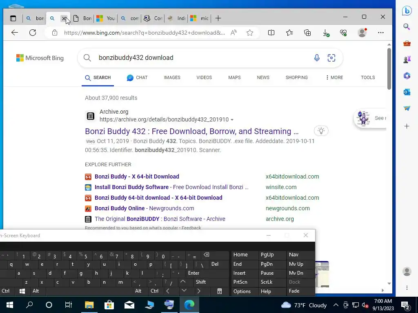Open sidebar Microsoft 365 icon
The width and height of the screenshot is (418, 313).
407,76
